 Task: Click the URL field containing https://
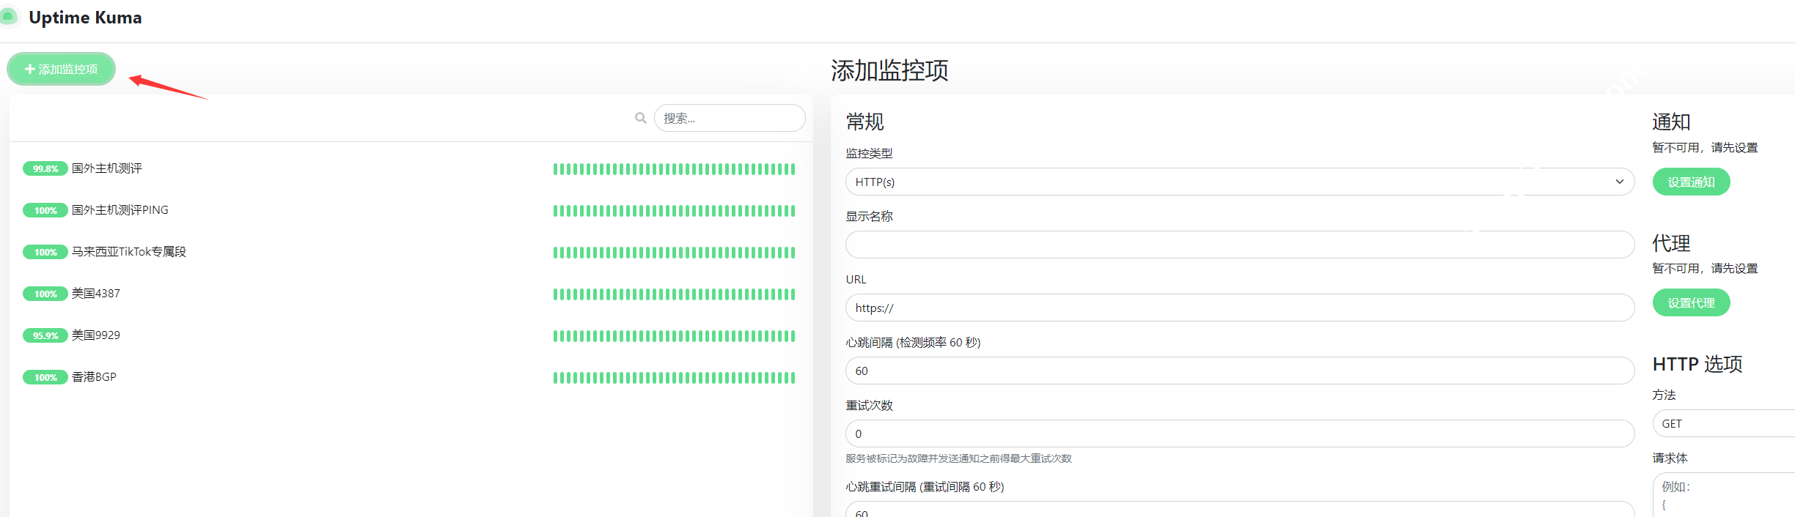point(1239,308)
